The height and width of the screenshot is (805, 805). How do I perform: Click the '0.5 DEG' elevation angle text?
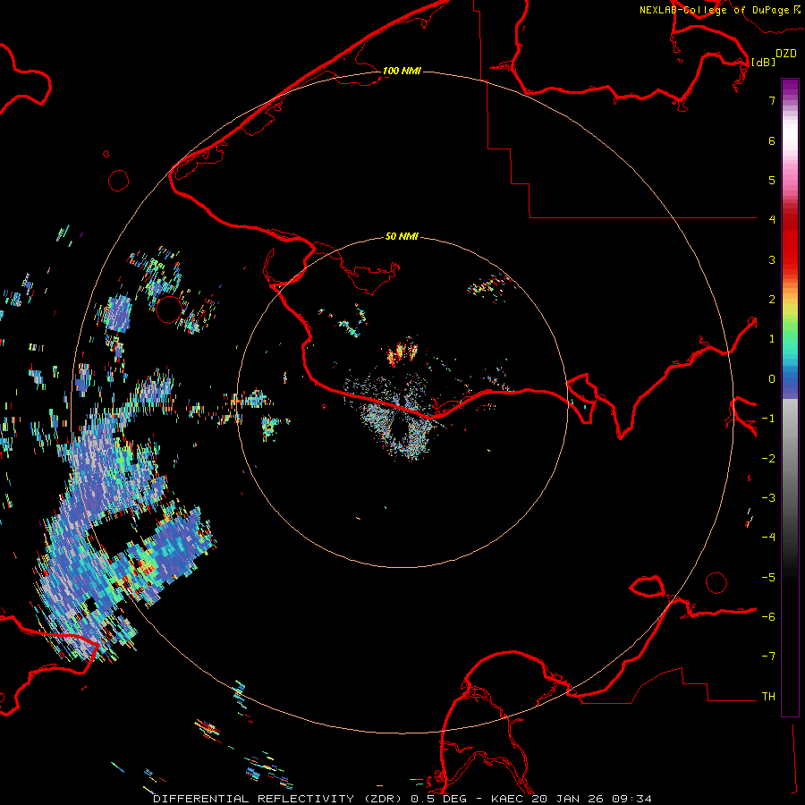pyautogui.click(x=438, y=799)
